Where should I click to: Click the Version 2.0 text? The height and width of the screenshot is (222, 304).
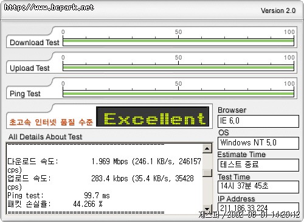coord(278,10)
